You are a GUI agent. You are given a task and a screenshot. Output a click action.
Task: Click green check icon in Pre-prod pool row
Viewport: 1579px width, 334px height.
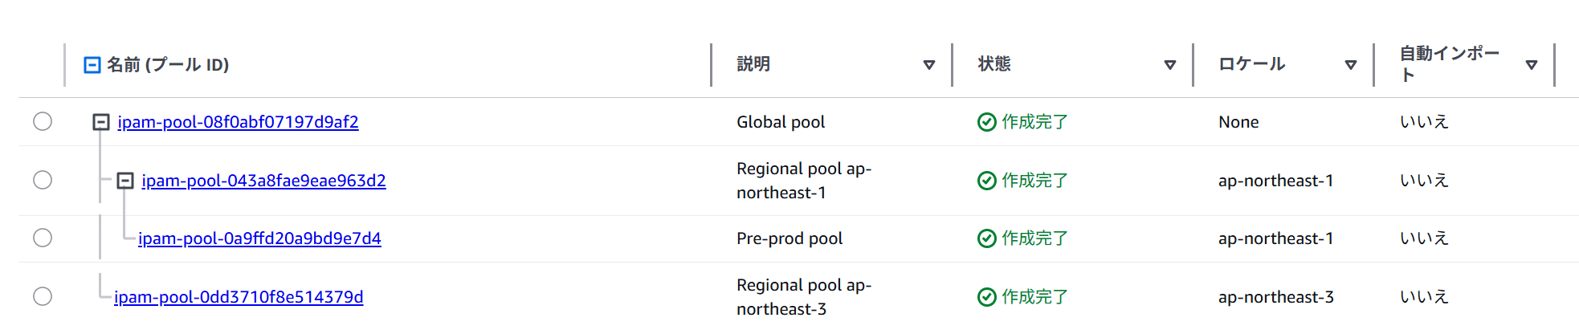click(987, 238)
